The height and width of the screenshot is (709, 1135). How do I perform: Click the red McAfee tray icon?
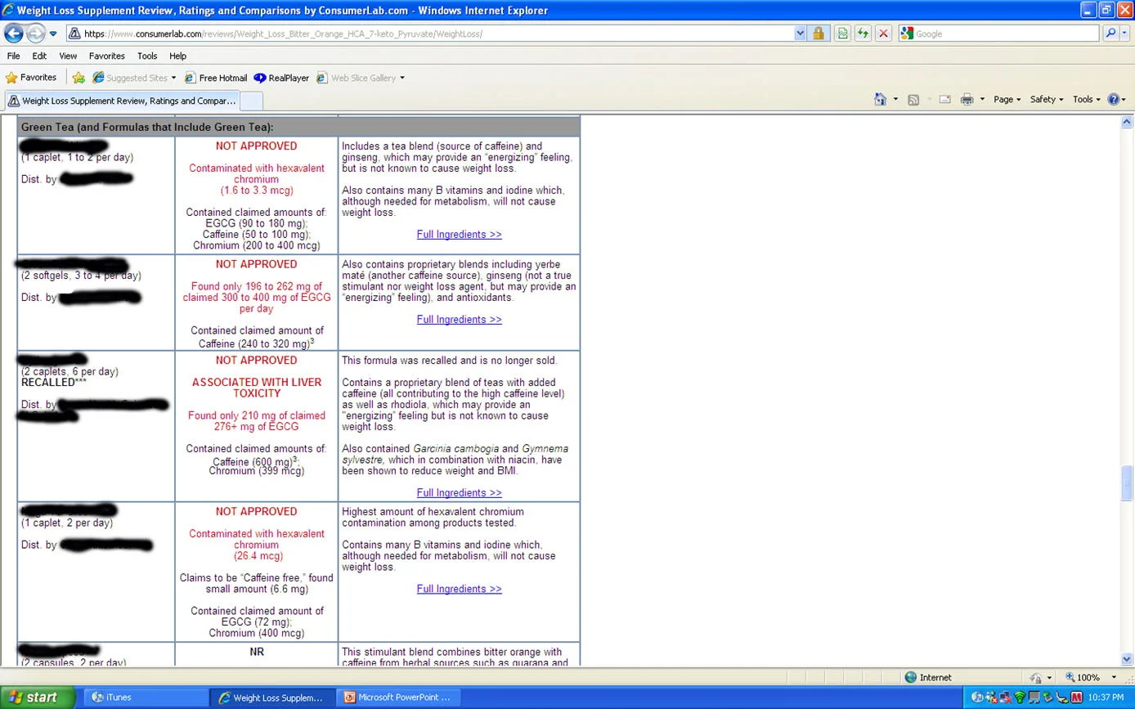(x=1076, y=698)
